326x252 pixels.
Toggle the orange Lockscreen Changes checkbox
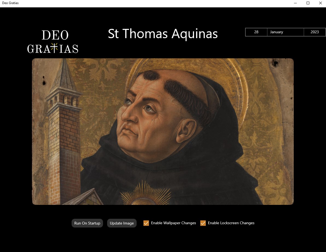tap(203, 223)
